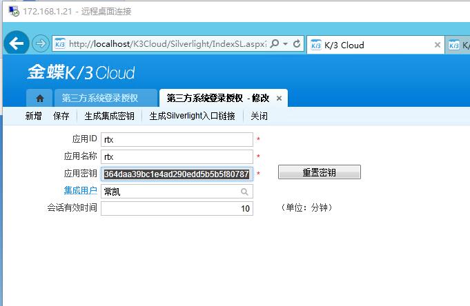Click 新增 in the toolbar

[33, 116]
